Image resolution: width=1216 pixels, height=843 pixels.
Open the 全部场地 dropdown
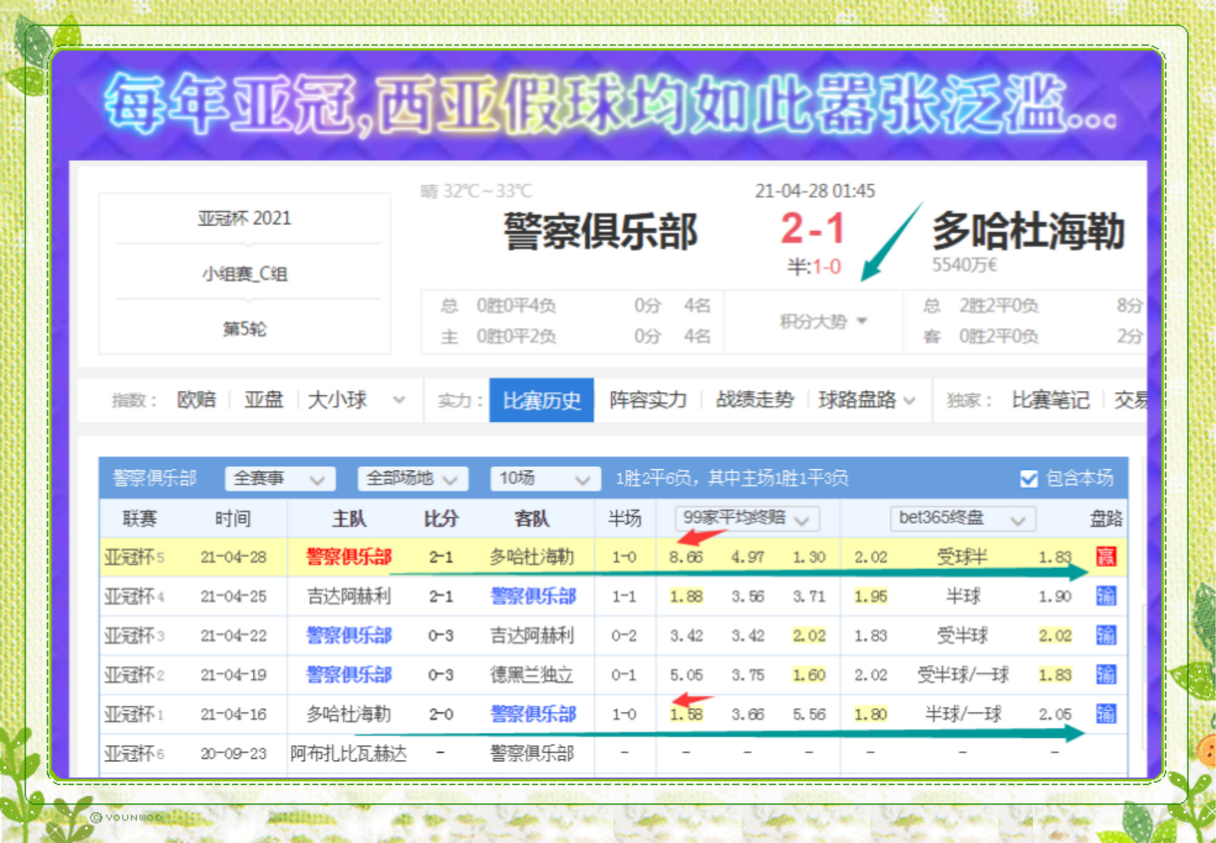coord(412,479)
